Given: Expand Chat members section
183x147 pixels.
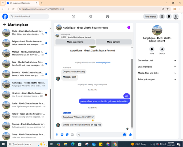Looking at the screenshot, I should (x=157, y=67).
